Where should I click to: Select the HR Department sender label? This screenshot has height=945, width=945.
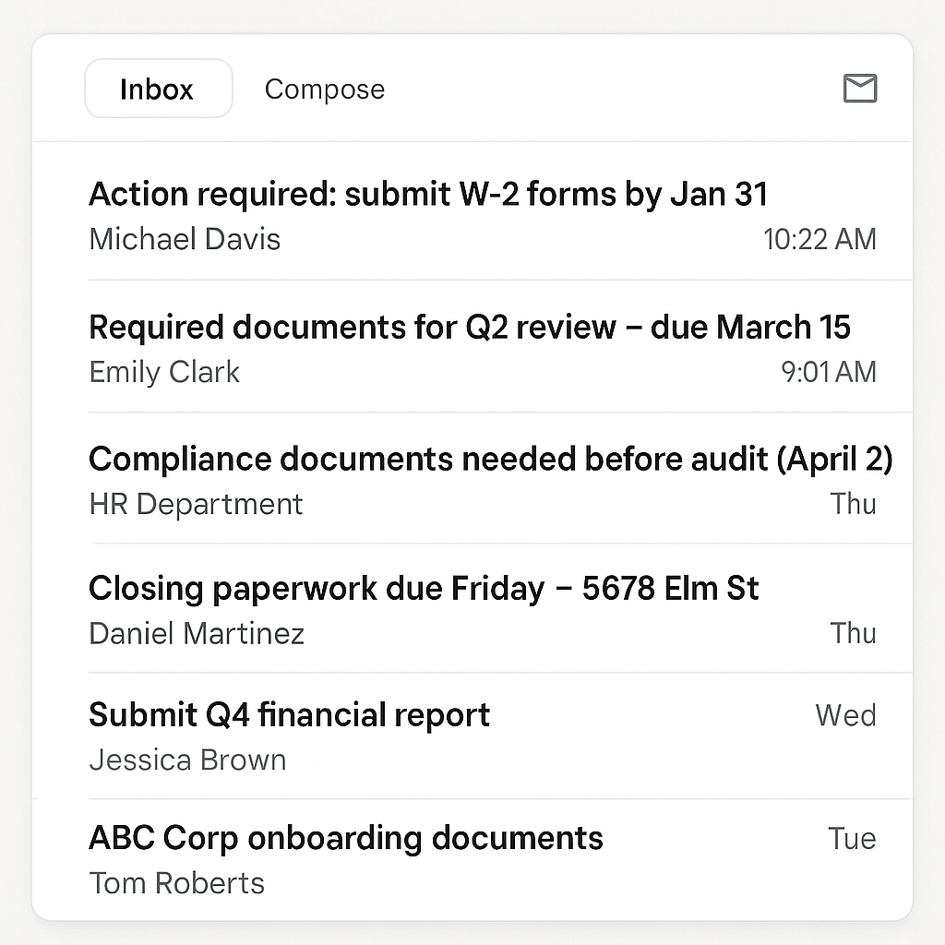(196, 504)
